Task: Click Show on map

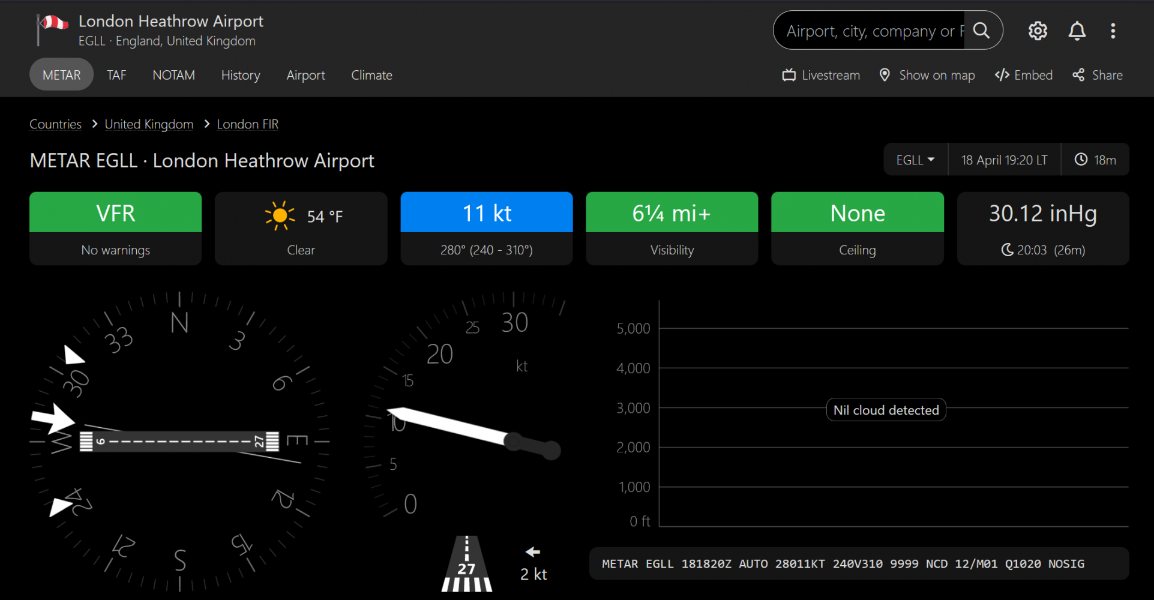Action: (927, 75)
